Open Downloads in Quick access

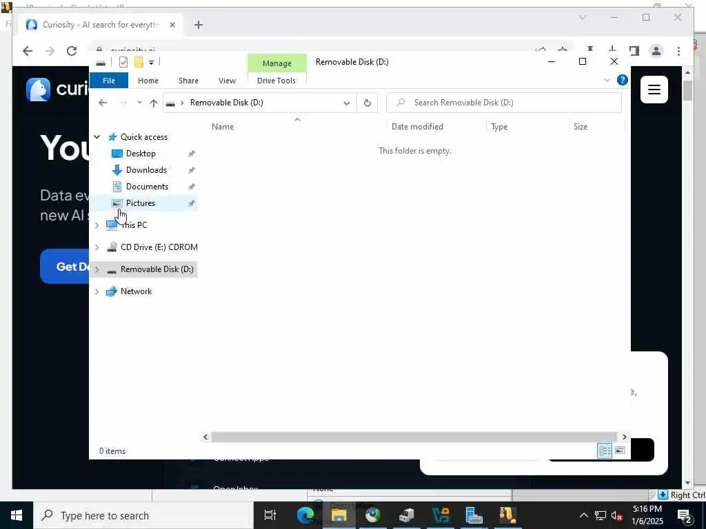(146, 170)
